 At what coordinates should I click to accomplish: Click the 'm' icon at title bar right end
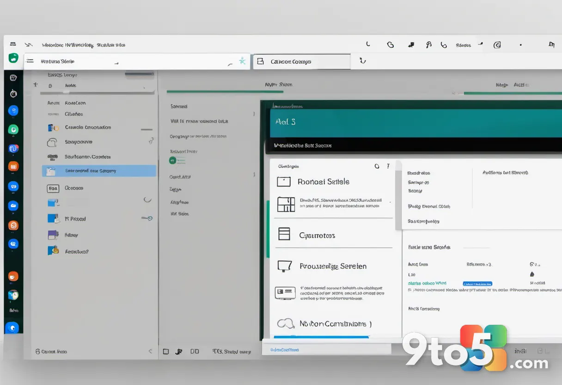[551, 45]
